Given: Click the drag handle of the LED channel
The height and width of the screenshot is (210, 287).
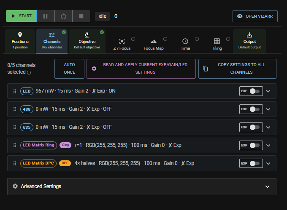Looking at the screenshot, I should [x=15, y=91].
